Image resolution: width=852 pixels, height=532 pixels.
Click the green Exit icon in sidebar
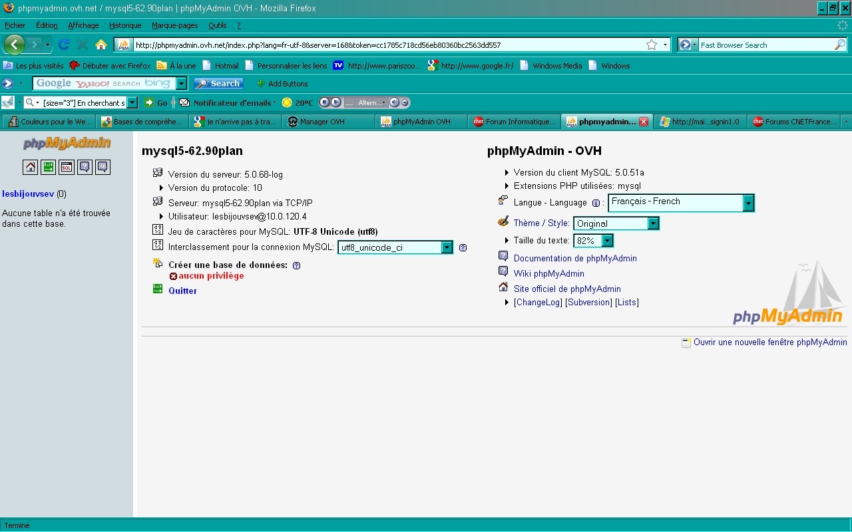[x=49, y=167]
